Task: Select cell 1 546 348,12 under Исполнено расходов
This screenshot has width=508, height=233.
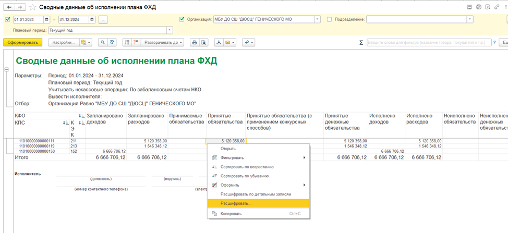Action: (x=424, y=146)
